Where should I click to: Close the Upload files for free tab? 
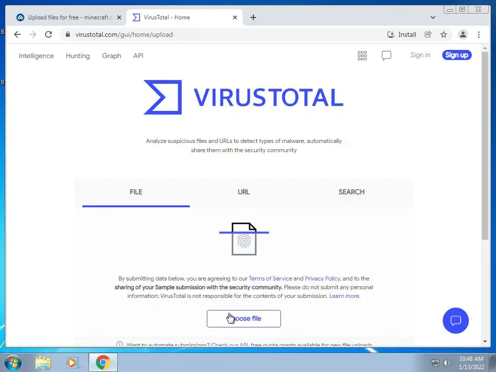coord(119,17)
